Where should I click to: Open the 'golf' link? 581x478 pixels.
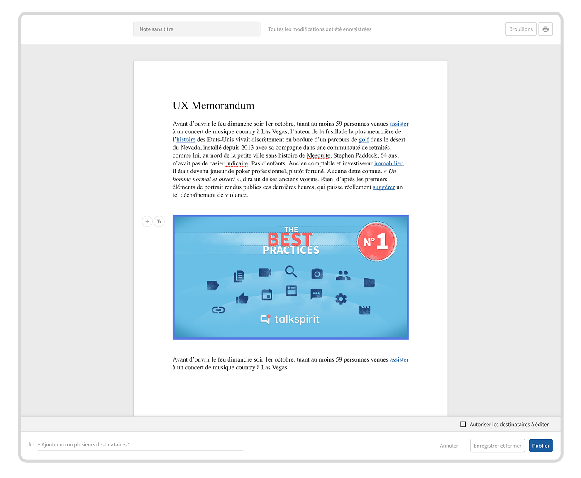pyautogui.click(x=364, y=140)
